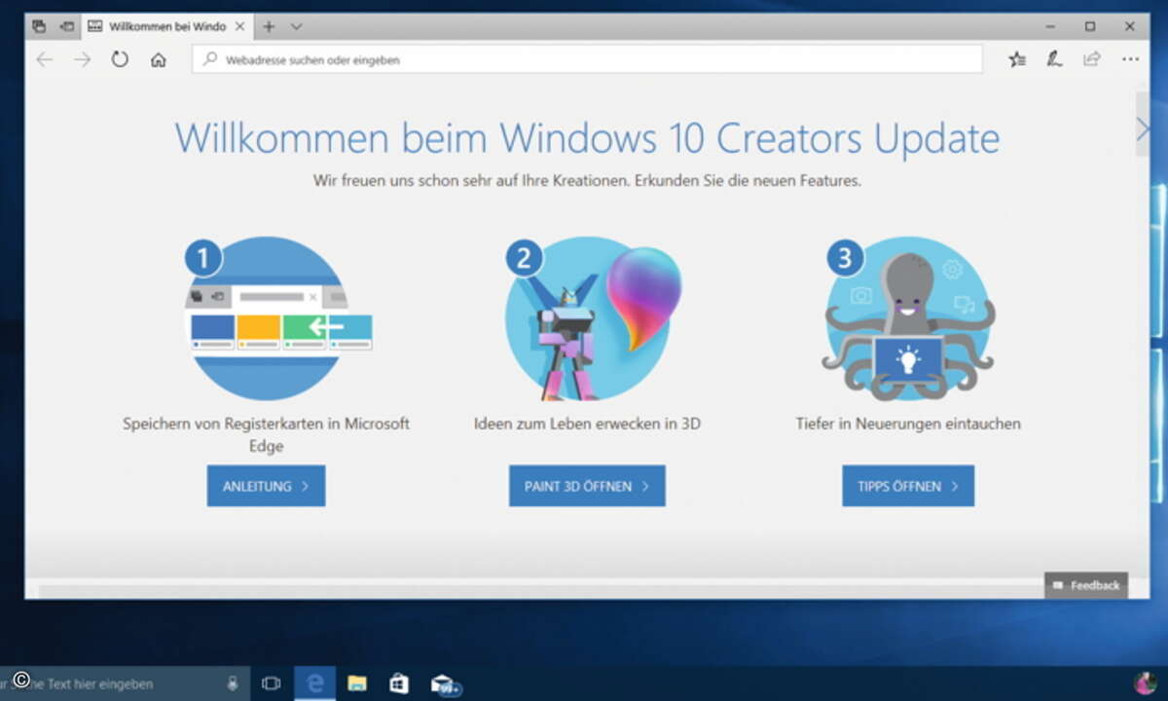Open the favorites hub star icon
This screenshot has height=701, width=1168.
1017,59
